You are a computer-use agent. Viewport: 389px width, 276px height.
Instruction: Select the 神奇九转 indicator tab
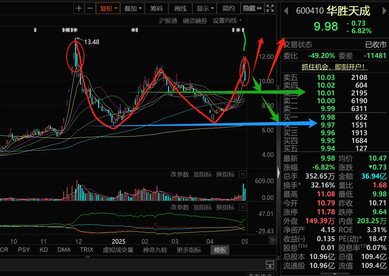coord(155,250)
